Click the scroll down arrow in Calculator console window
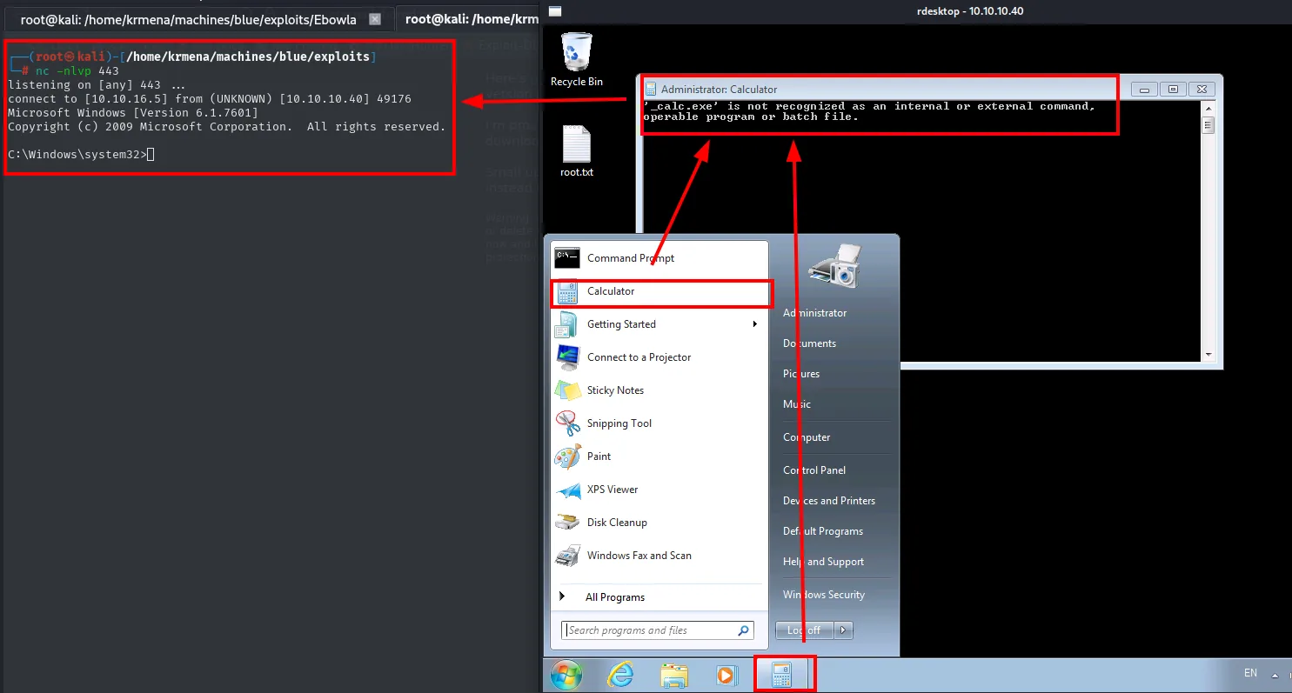Image resolution: width=1292 pixels, height=693 pixels. pyautogui.click(x=1208, y=355)
